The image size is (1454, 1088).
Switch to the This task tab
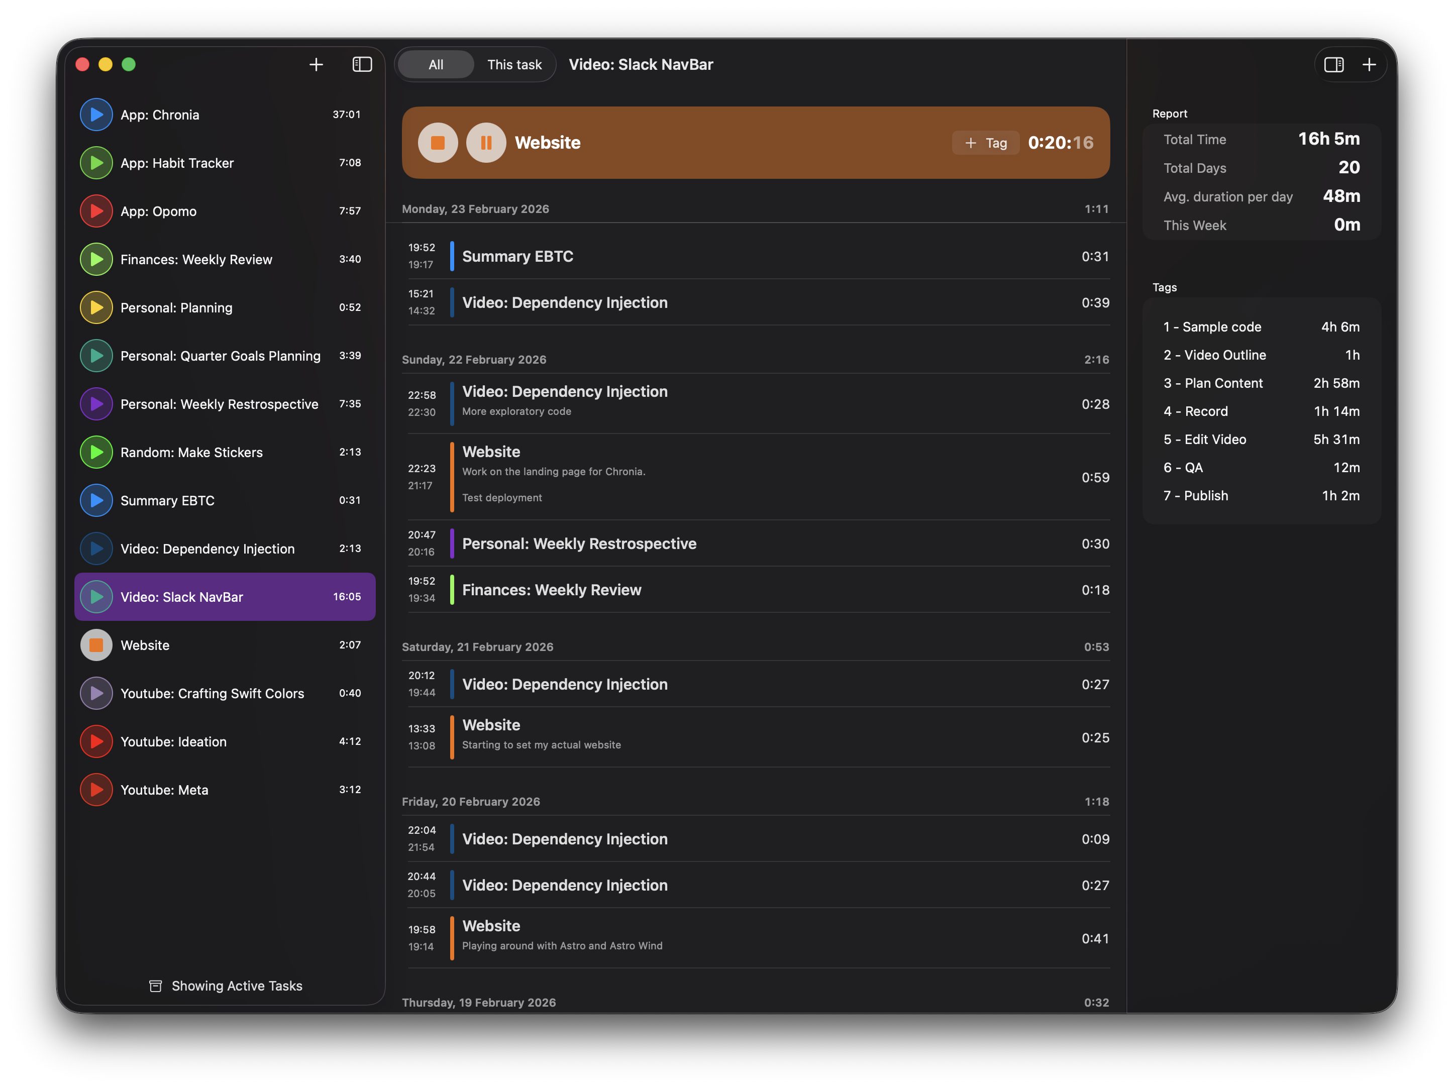coord(514,64)
